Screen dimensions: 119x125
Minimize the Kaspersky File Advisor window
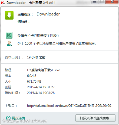click(x=94, y=2)
